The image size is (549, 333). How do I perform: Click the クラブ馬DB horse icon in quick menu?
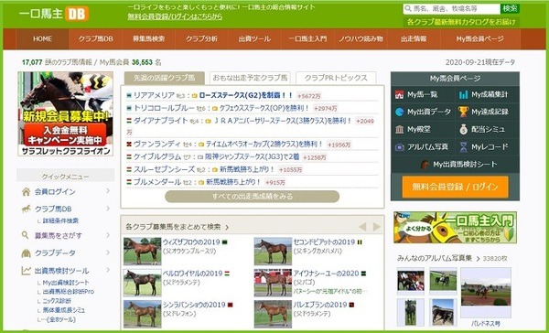(x=26, y=209)
